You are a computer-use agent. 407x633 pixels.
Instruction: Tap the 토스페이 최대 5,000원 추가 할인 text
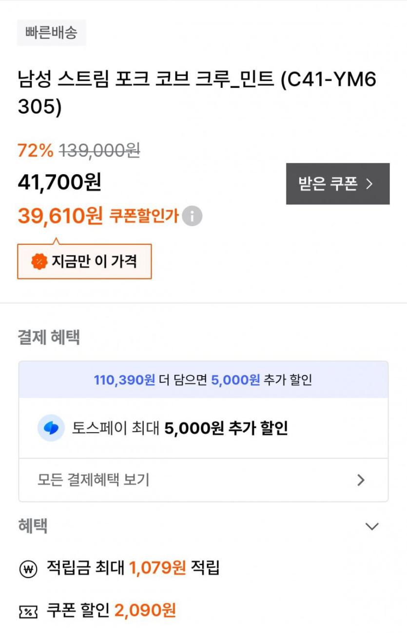pyautogui.click(x=180, y=428)
